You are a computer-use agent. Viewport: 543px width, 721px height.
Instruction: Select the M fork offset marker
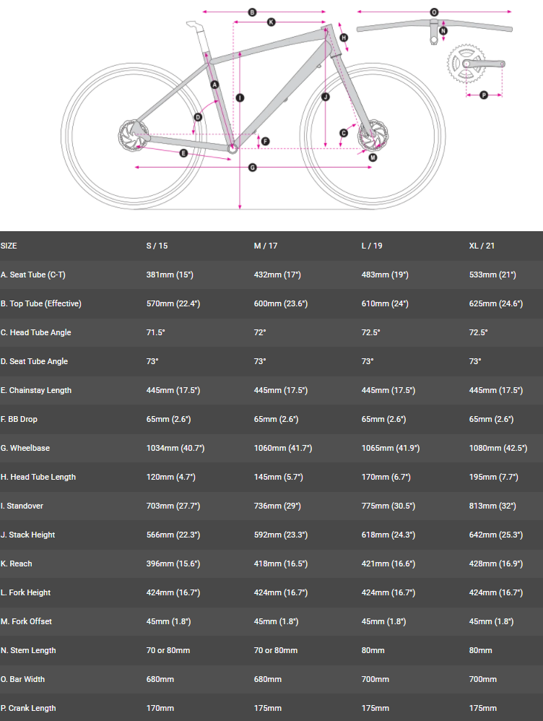(x=373, y=157)
